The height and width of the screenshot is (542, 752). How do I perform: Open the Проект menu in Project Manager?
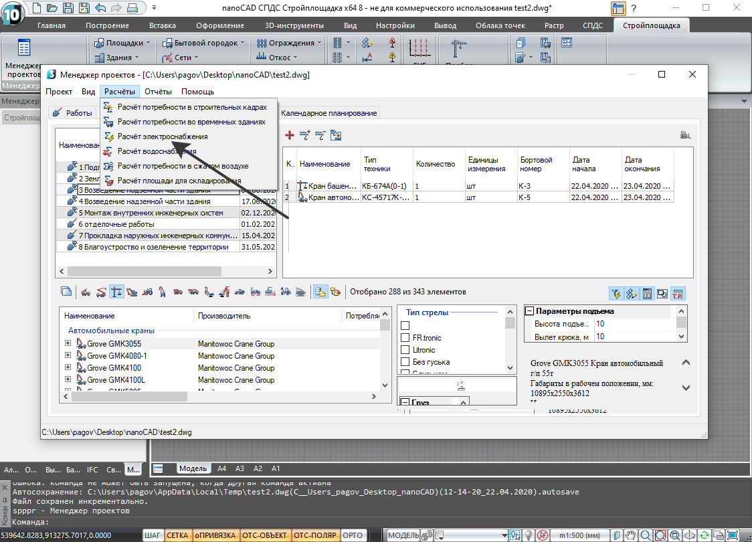coord(59,92)
